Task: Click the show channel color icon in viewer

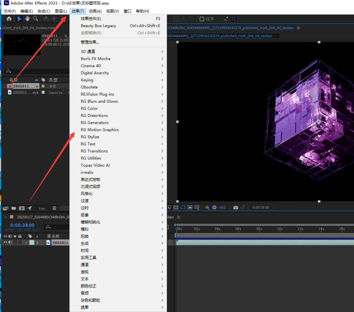Action: (x=207, y=208)
